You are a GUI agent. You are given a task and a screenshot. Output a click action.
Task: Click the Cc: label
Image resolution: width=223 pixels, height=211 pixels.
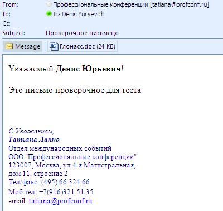tap(7, 23)
